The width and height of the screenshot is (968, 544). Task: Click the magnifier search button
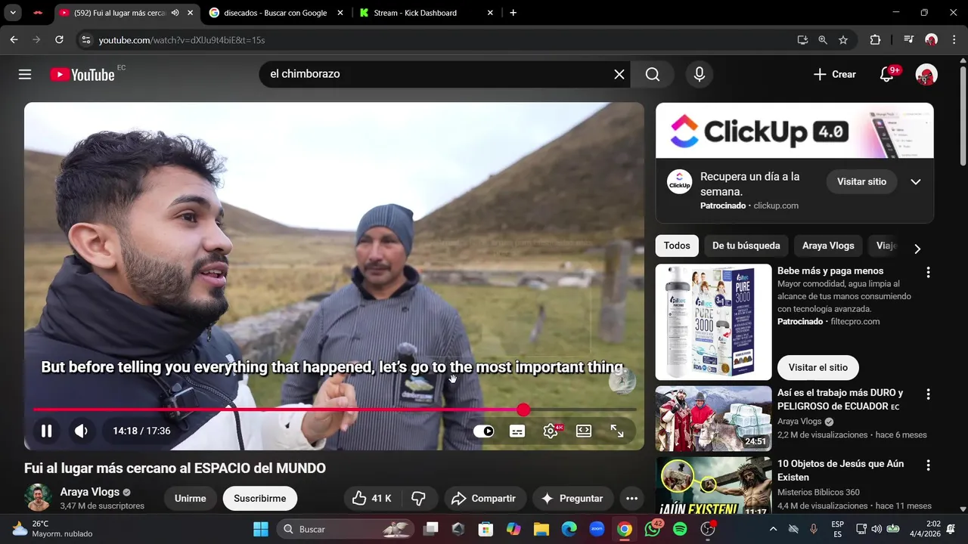(653, 74)
